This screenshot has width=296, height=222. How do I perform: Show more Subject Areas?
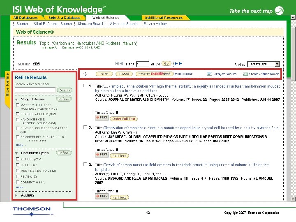click(21, 145)
